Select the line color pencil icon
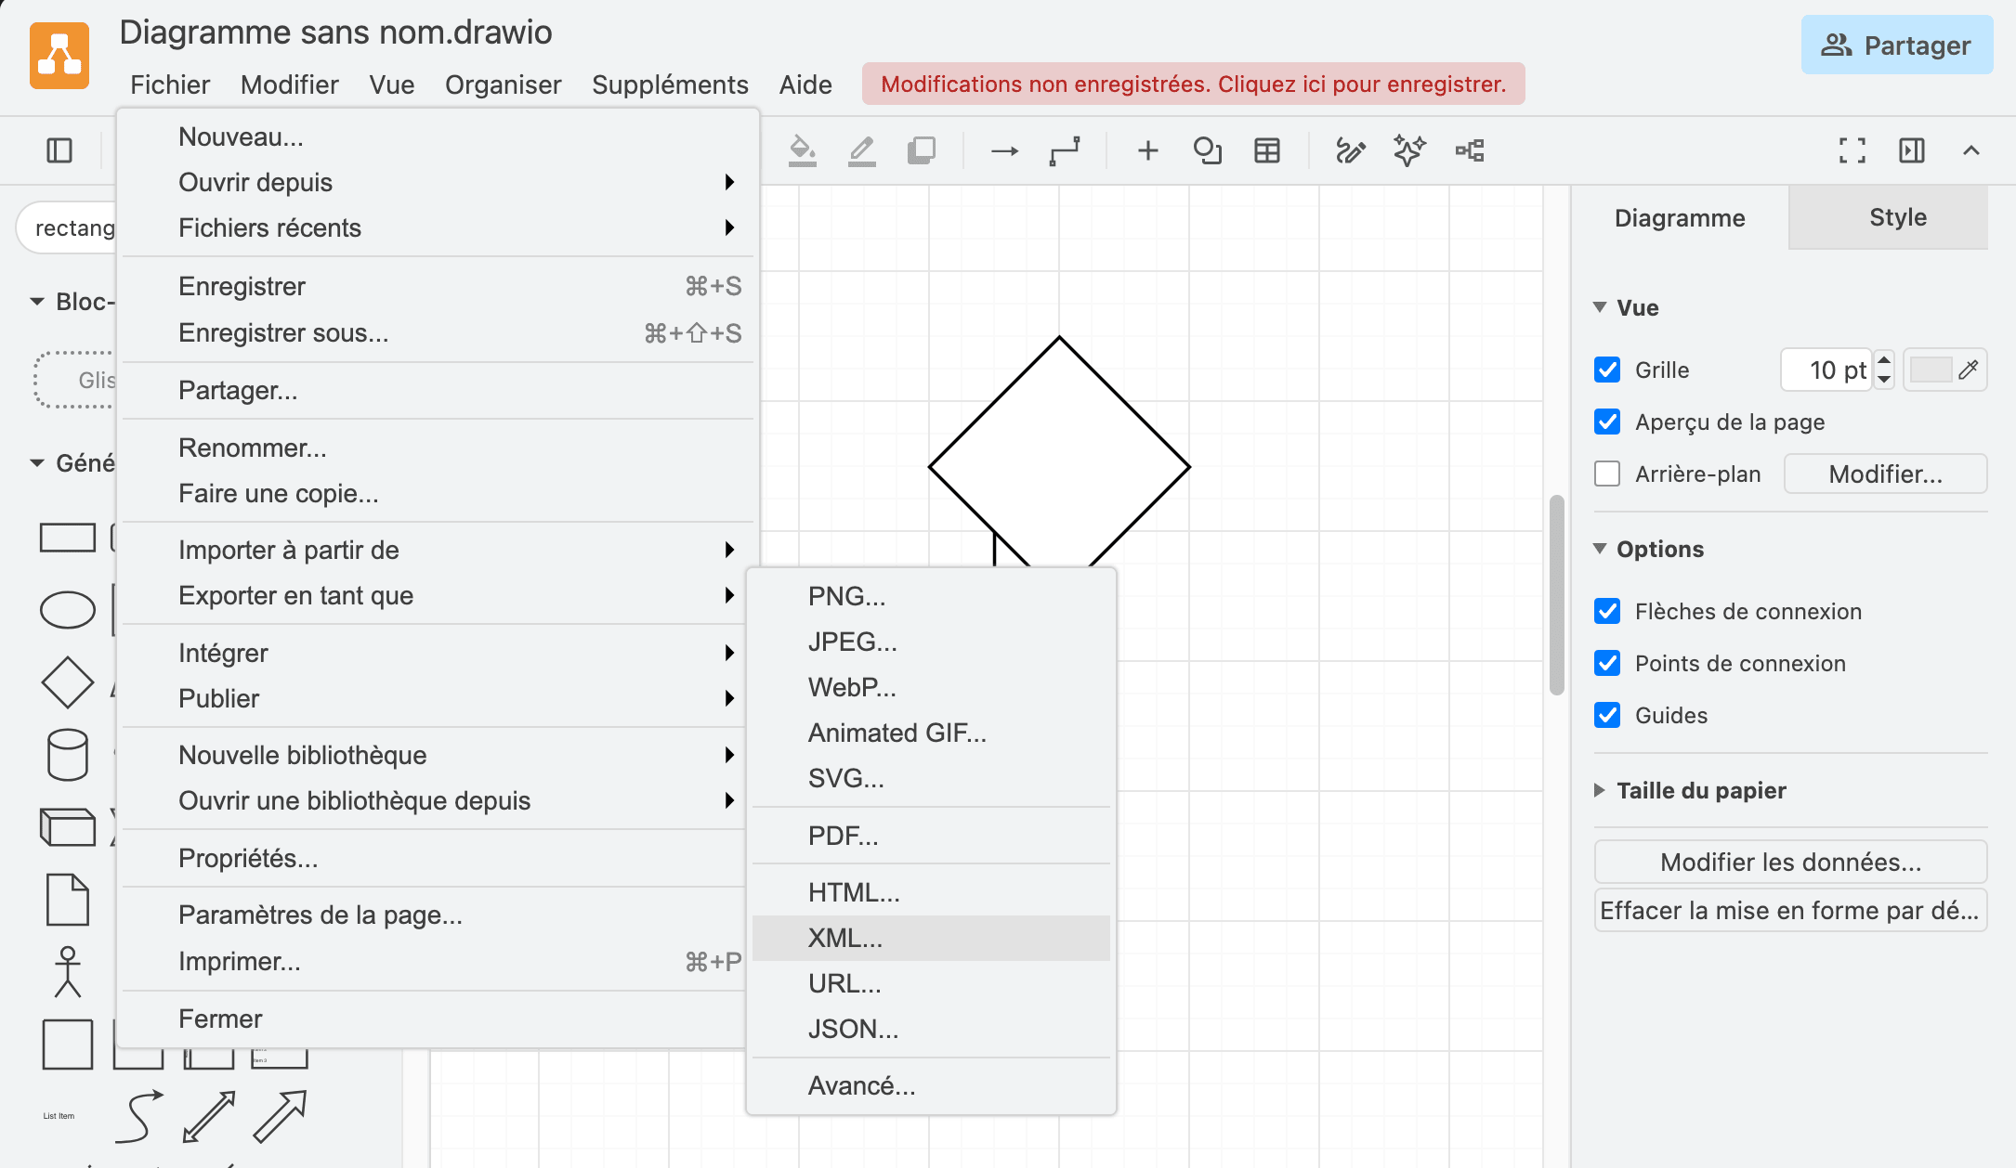The height and width of the screenshot is (1168, 2016). pyautogui.click(x=861, y=150)
